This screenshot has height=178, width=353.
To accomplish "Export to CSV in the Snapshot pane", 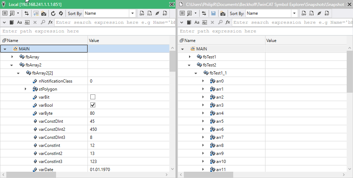I will [x=304, y=13].
